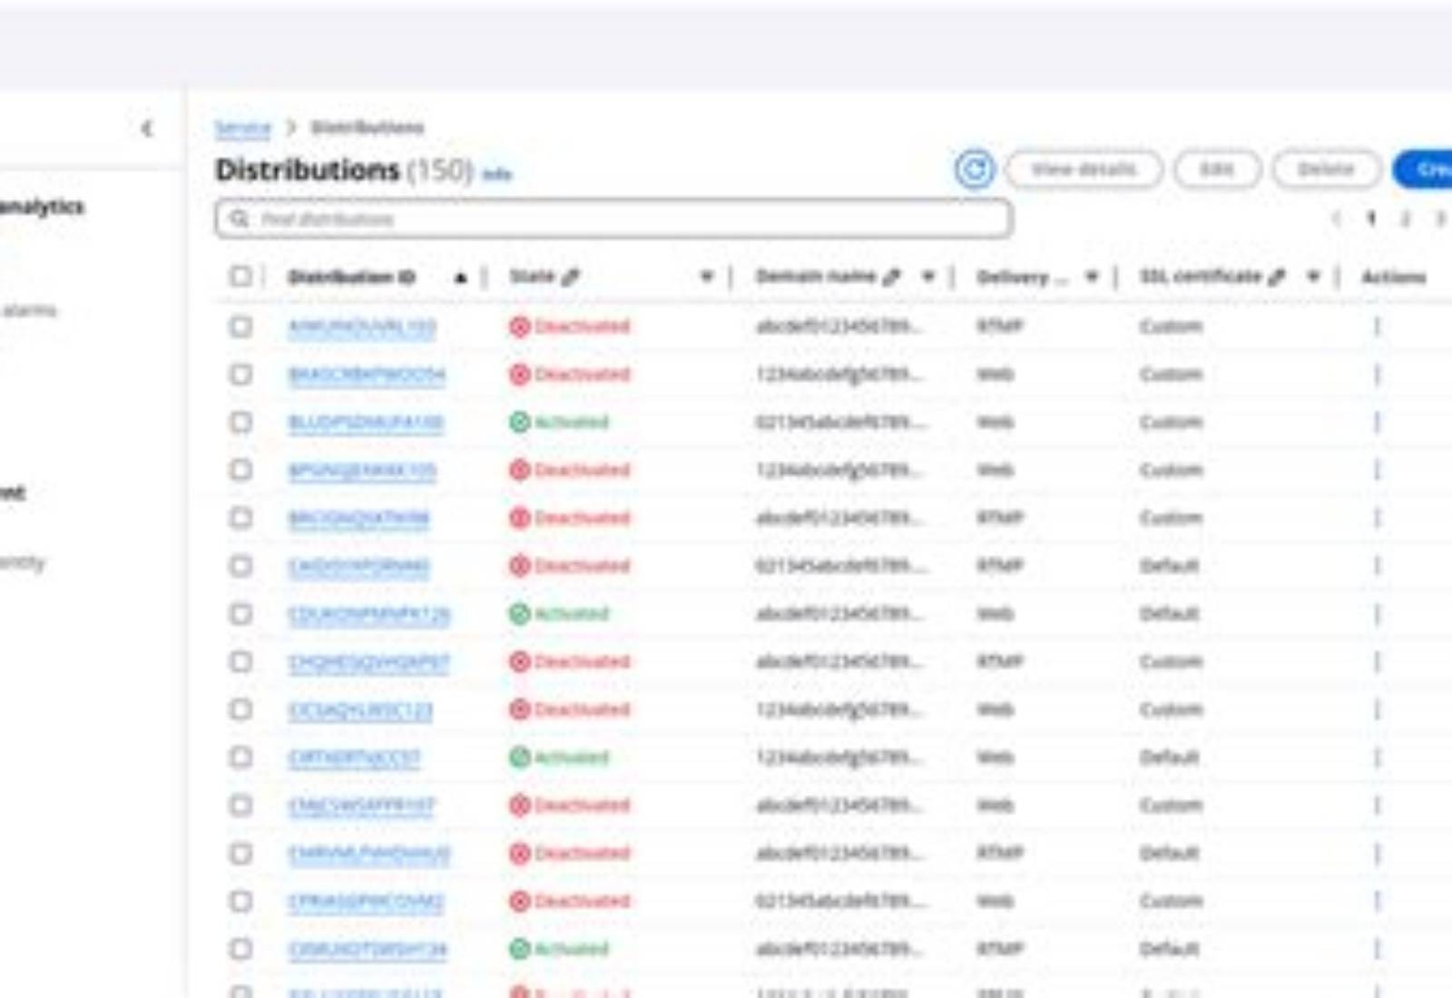
Task: Click the edit pencil beside SSL certificate
Action: tap(1276, 277)
